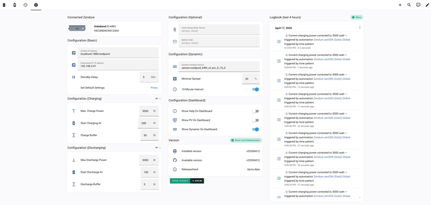This screenshot has height=205, width=431.
Task: Click solar panel icon beside Show PV
Action: tap(175, 120)
